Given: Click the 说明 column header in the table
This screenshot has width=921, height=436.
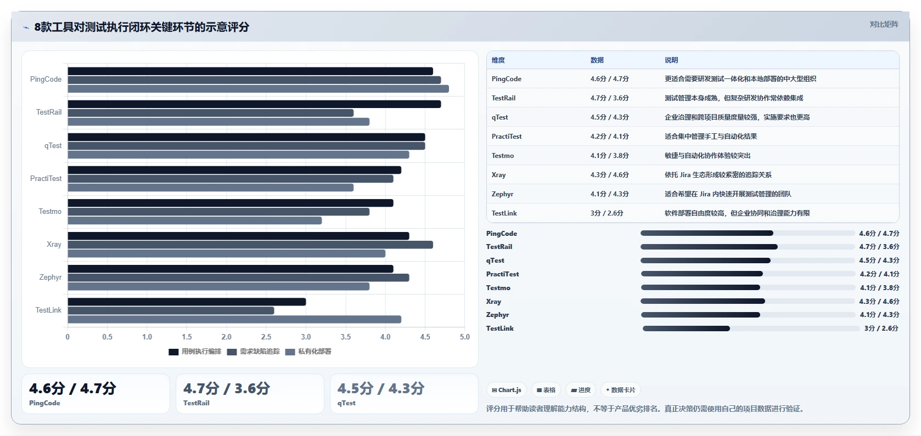Looking at the screenshot, I should pos(671,60).
